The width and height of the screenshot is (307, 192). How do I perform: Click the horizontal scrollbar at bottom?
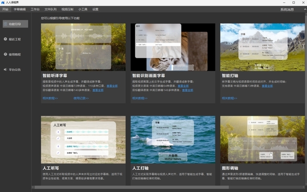pos(131,187)
